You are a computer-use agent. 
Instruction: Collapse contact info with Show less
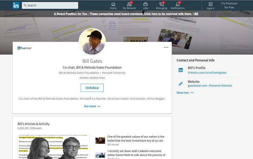pos(185,93)
